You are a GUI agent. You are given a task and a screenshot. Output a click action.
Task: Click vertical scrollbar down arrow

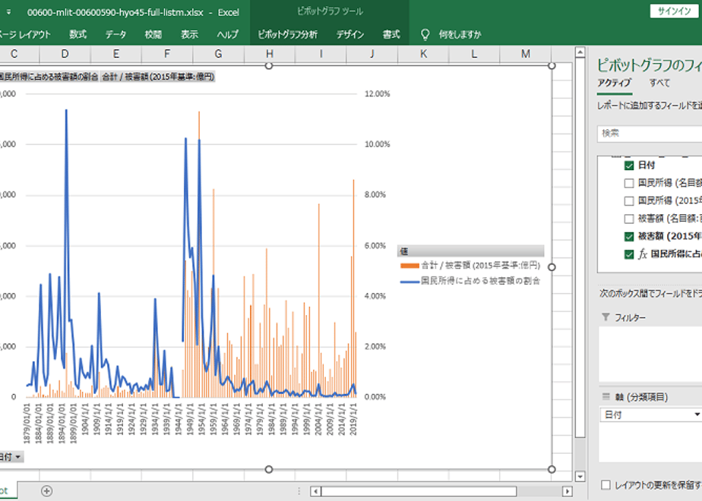(580, 477)
